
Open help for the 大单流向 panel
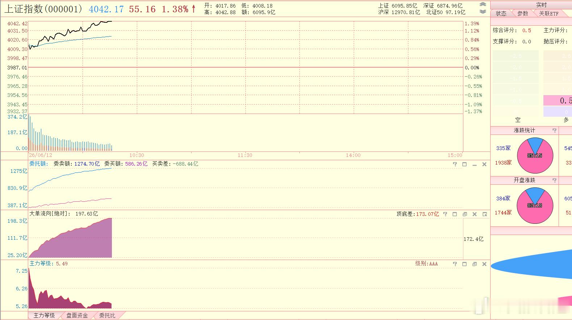coord(445,214)
